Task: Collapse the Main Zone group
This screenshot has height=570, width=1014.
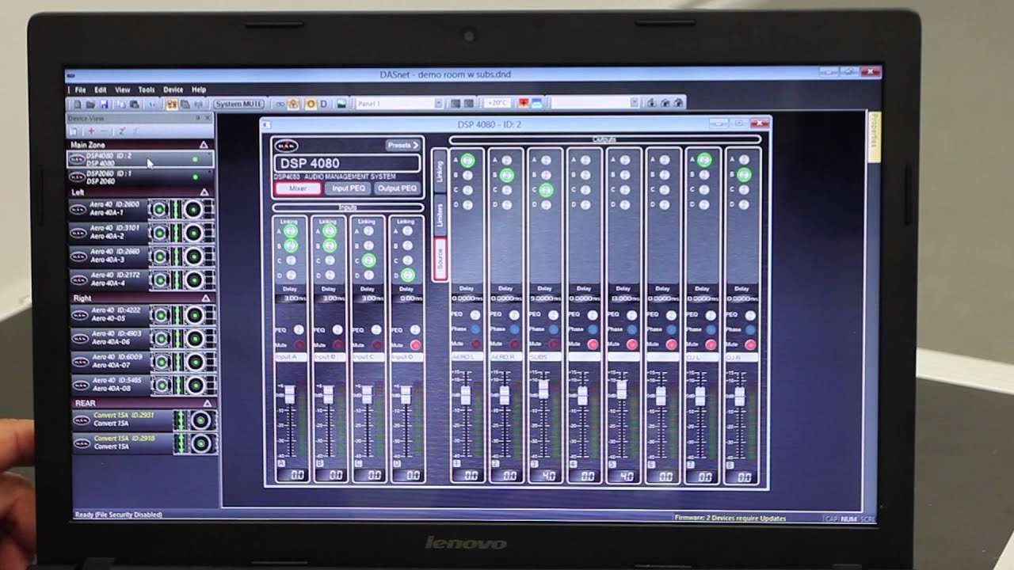Action: pos(204,145)
